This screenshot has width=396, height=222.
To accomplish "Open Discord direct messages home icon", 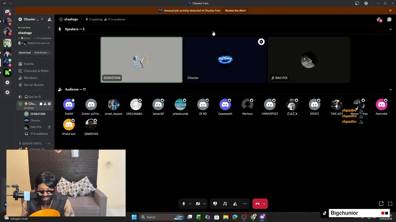I will coord(7,12).
